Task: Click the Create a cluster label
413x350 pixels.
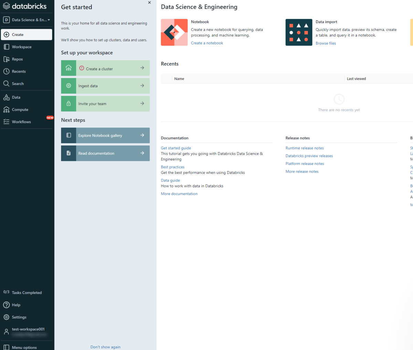Action: point(99,69)
